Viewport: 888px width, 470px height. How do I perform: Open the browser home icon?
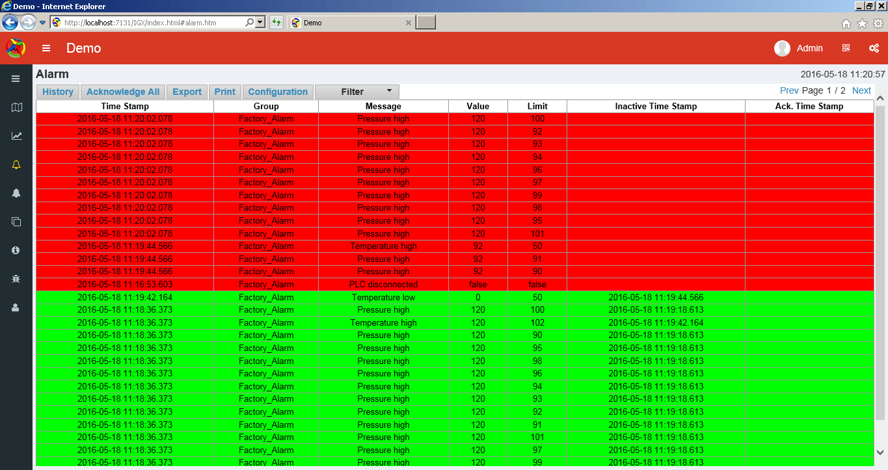(846, 23)
